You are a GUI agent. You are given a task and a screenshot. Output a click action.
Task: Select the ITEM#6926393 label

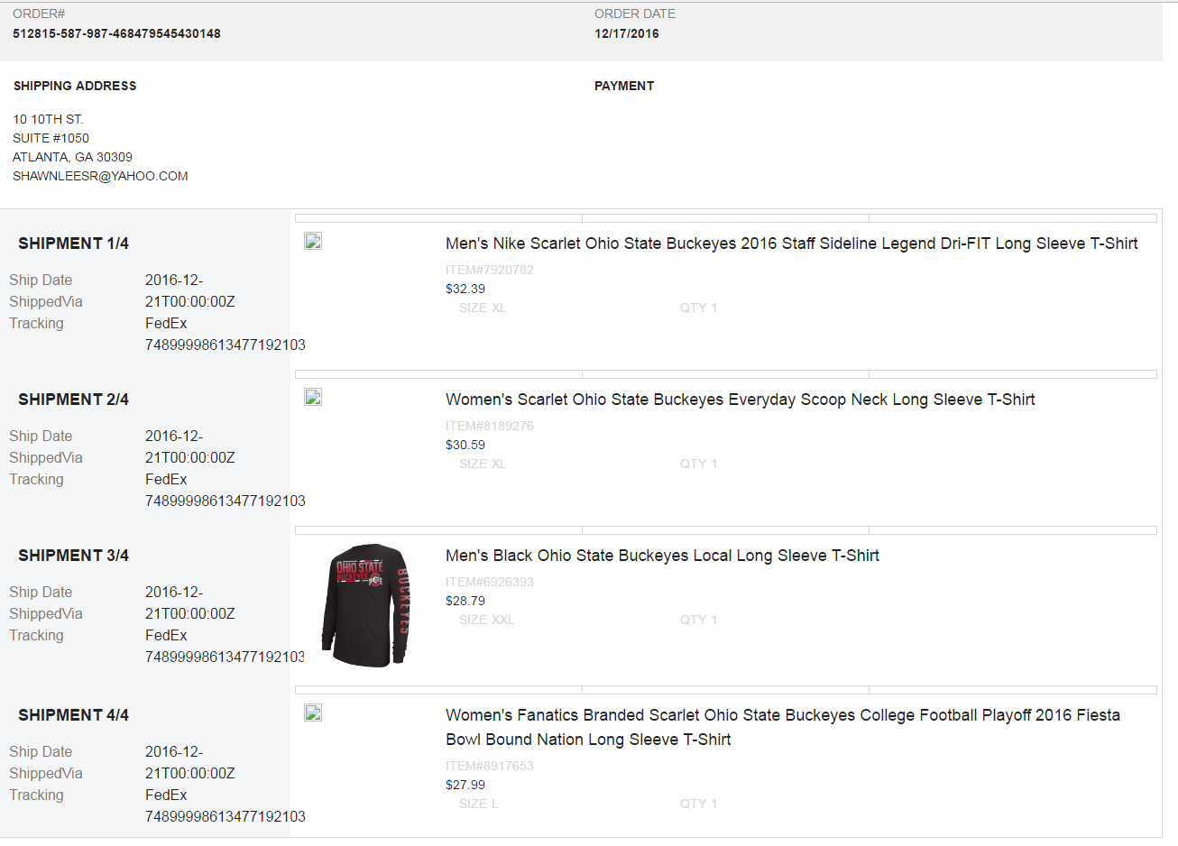coord(490,582)
